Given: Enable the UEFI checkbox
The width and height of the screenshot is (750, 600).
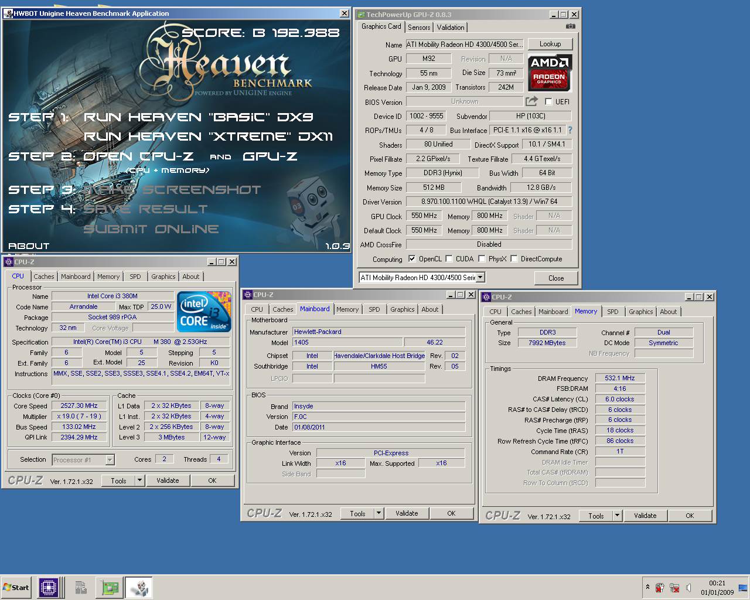Looking at the screenshot, I should pos(548,101).
